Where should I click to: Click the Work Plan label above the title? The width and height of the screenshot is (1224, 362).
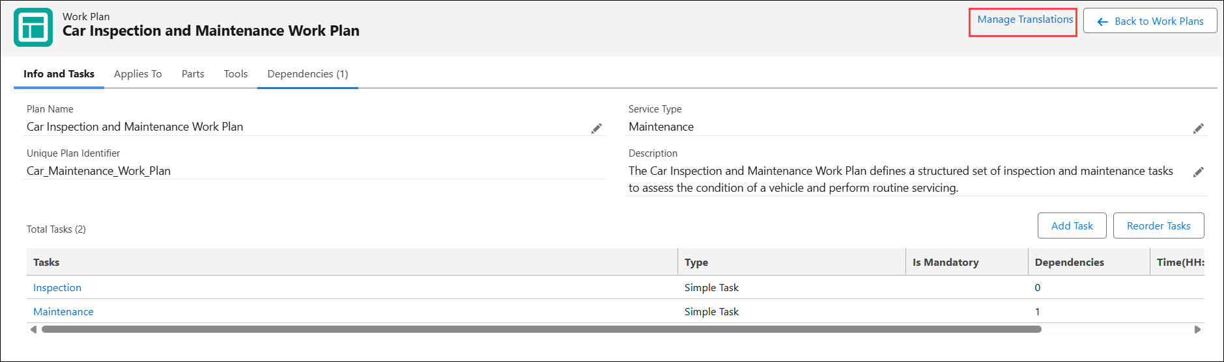point(86,16)
